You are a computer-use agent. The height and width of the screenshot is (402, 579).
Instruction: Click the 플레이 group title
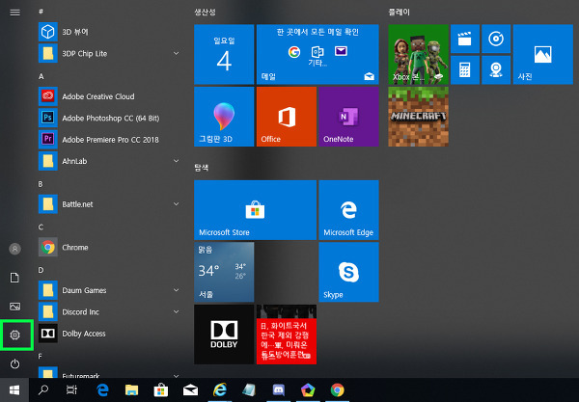click(400, 13)
